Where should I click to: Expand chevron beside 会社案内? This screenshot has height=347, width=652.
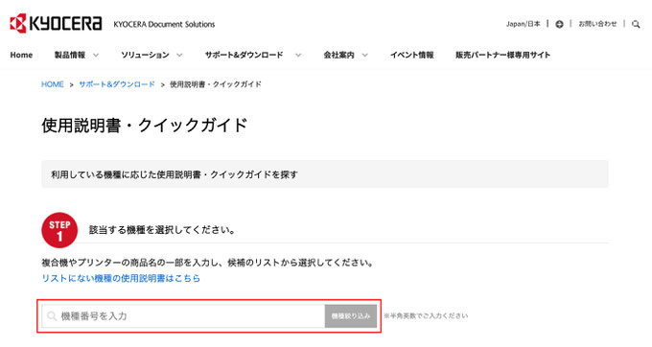[x=364, y=55]
